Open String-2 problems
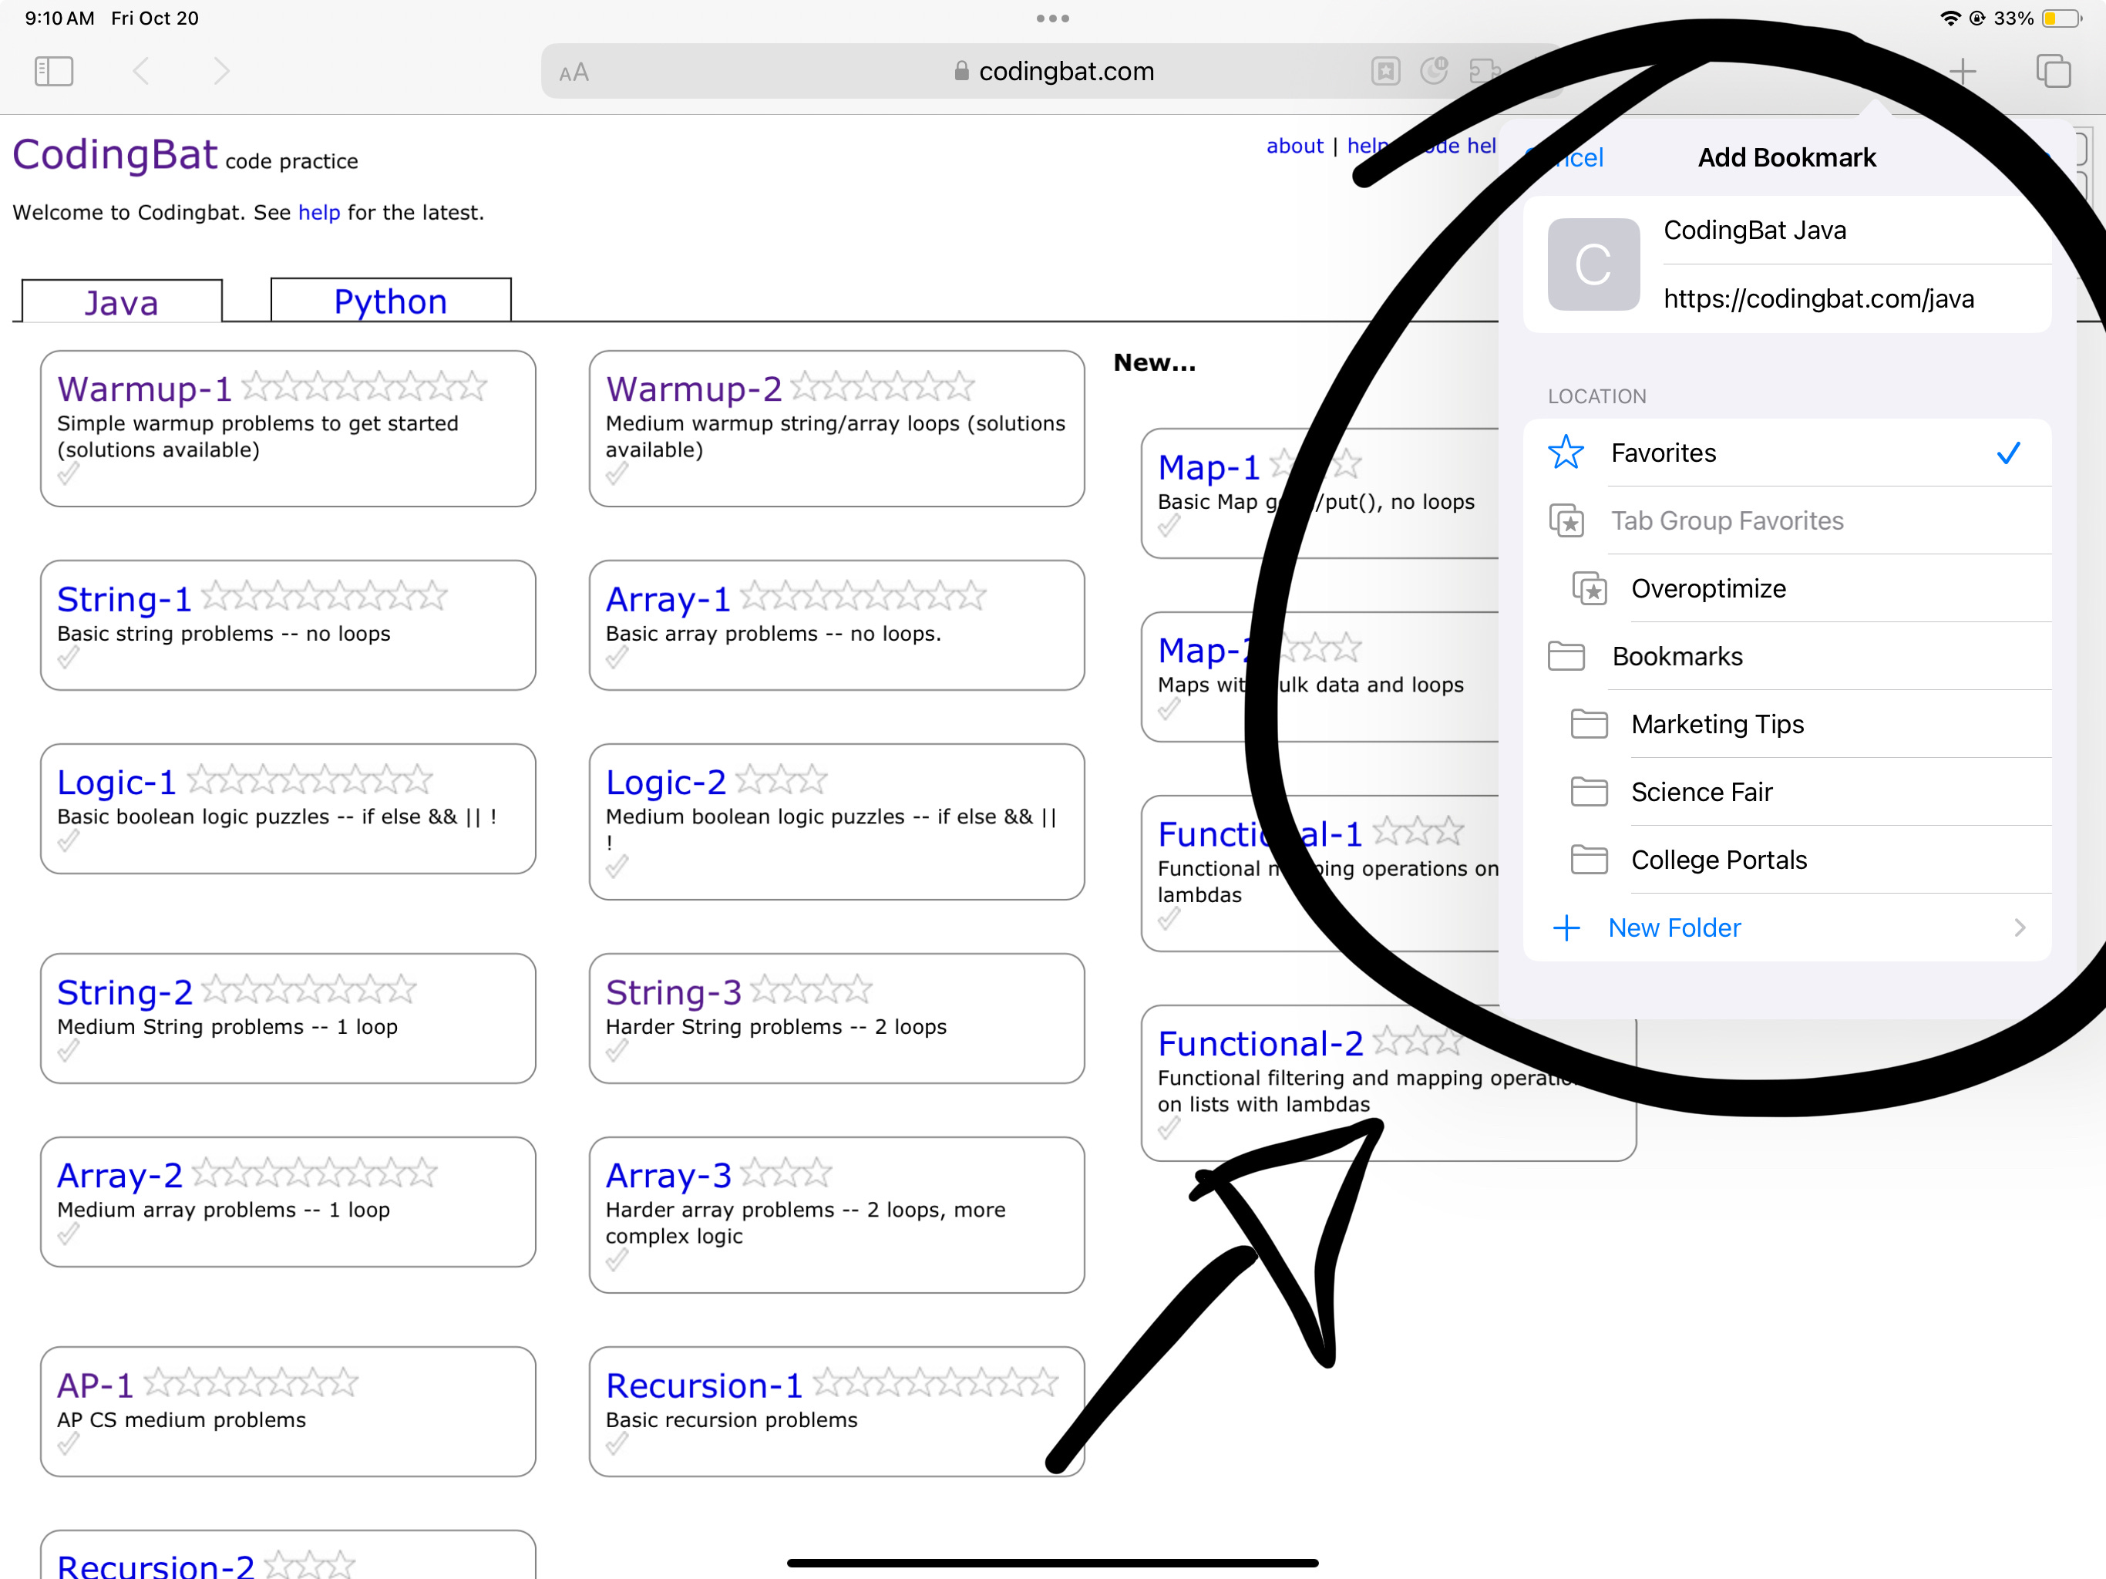Viewport: 2106px width, 1579px height. (125, 992)
